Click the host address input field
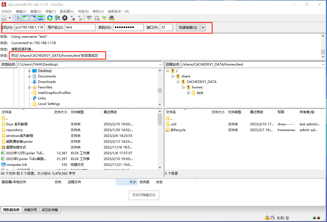Image resolution: width=327 pixels, height=222 pixels. [30, 27]
